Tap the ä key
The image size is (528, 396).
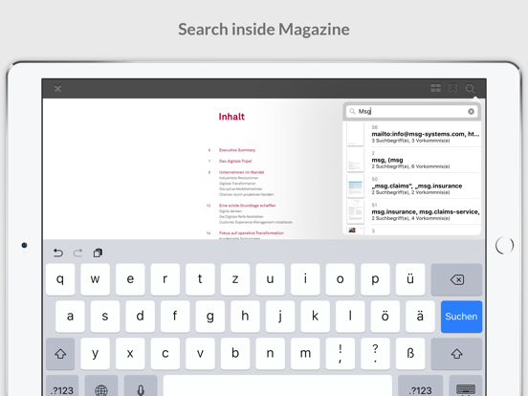click(x=420, y=317)
